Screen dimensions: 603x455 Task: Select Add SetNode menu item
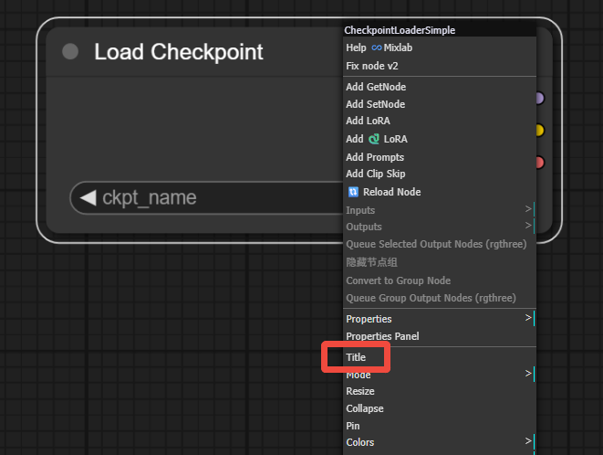click(x=375, y=104)
